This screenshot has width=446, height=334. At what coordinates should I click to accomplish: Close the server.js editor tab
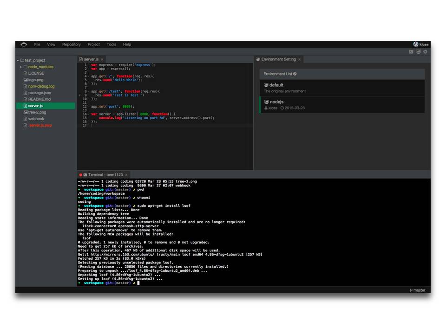[x=102, y=60]
